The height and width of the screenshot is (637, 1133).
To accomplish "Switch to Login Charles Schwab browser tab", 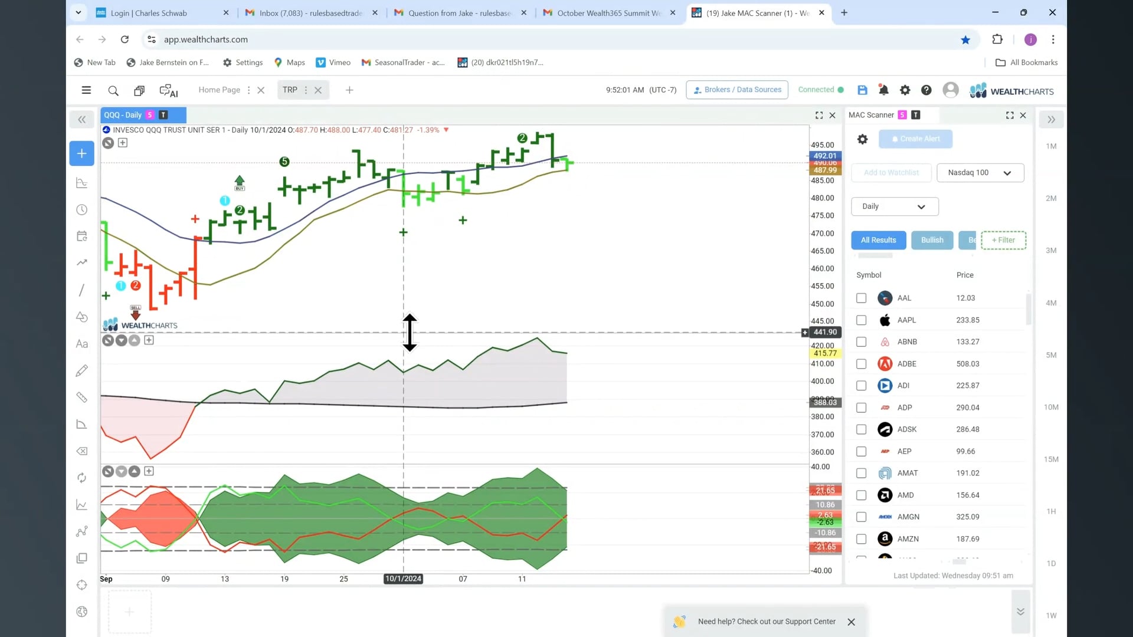I will [163, 12].
